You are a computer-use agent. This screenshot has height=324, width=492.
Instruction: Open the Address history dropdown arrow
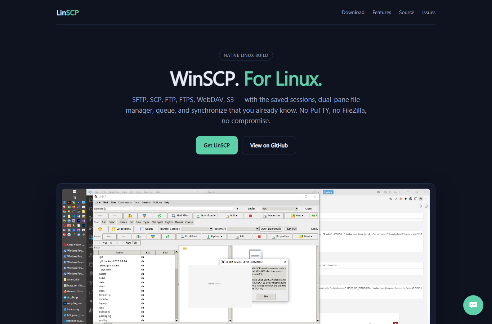237,209
